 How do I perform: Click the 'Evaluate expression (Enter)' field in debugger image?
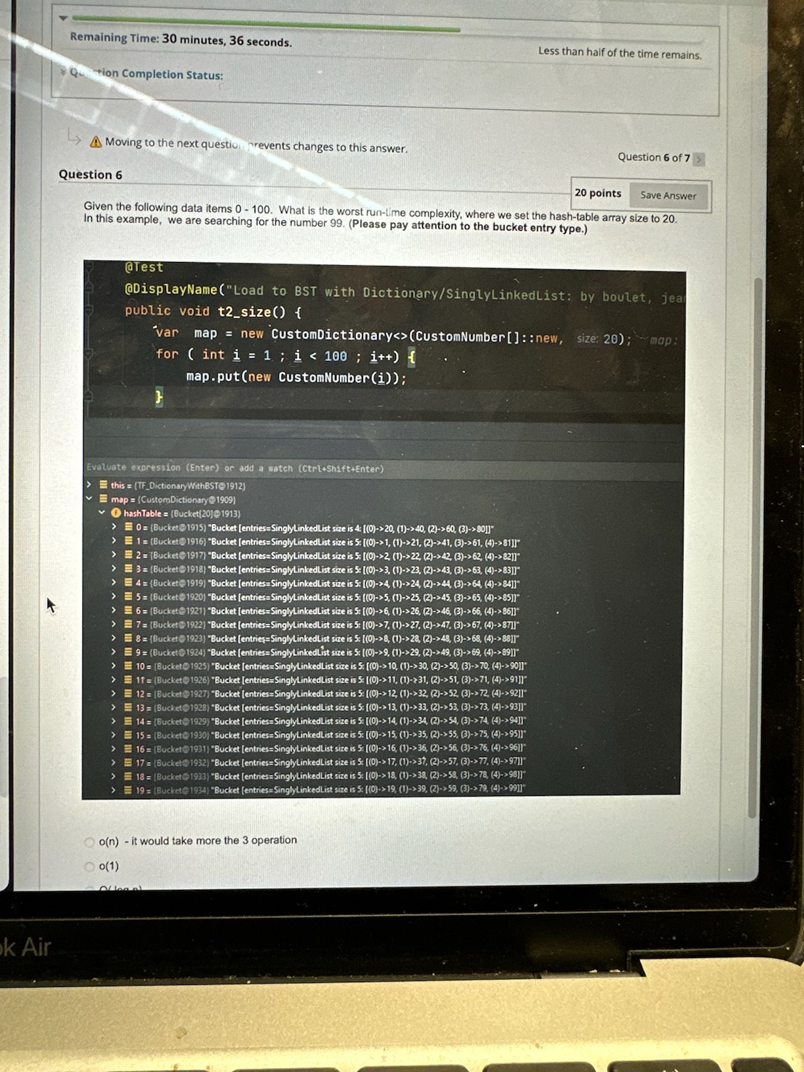pyautogui.click(x=383, y=468)
